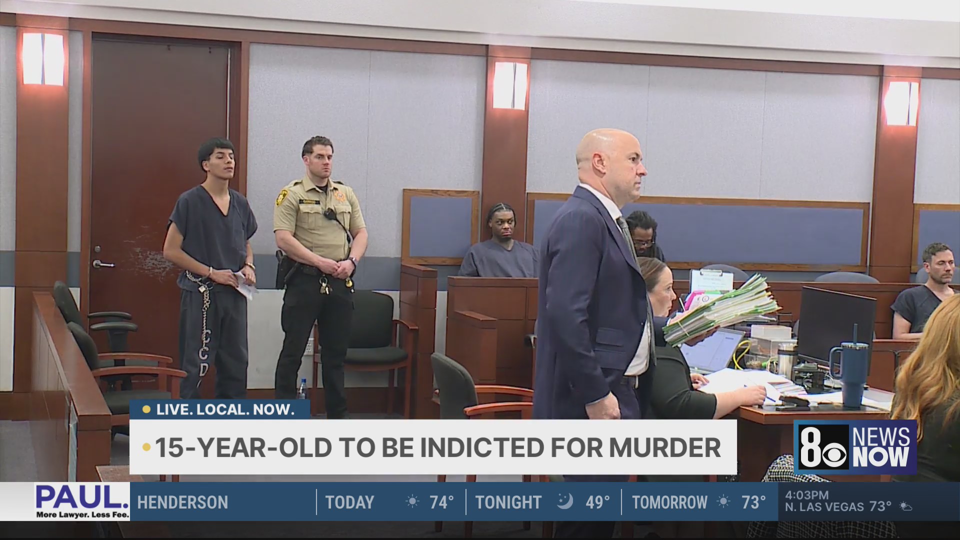This screenshot has height=540, width=960.
Task: Click the yellow dot before the headline
Action: point(146,447)
